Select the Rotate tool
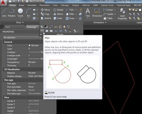Screen dimensions: 142x114 58,10
